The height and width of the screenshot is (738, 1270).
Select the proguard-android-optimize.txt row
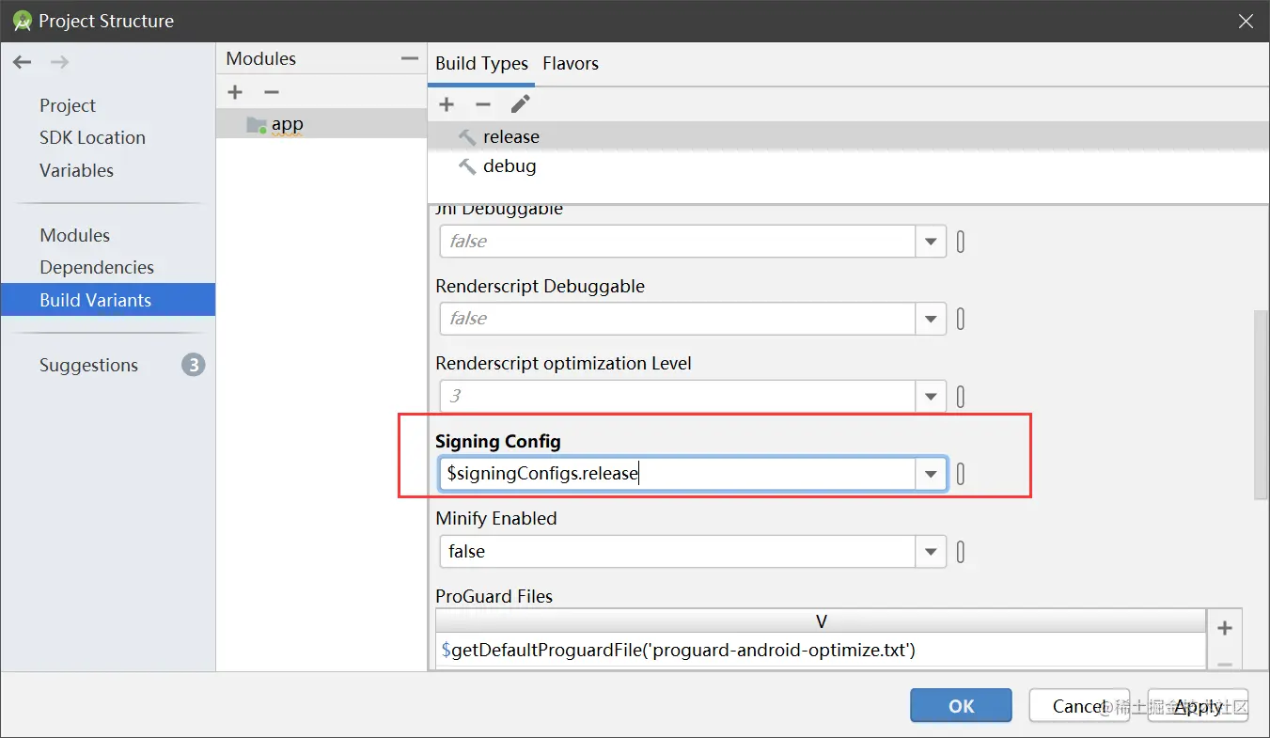[x=821, y=650]
